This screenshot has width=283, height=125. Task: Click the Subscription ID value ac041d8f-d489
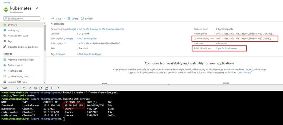click(100, 43)
